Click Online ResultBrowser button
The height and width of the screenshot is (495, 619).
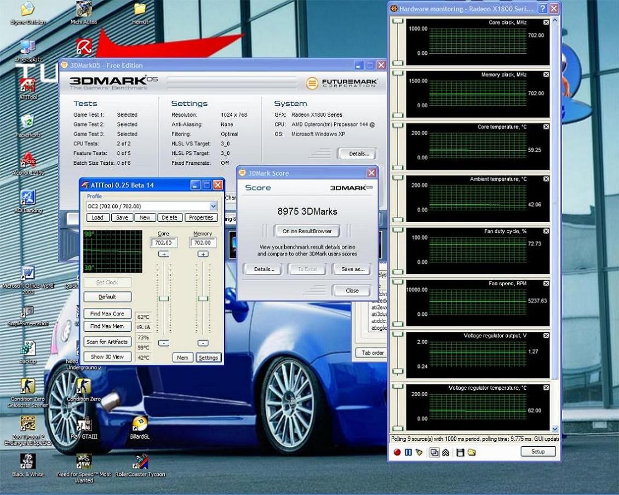pos(307,231)
